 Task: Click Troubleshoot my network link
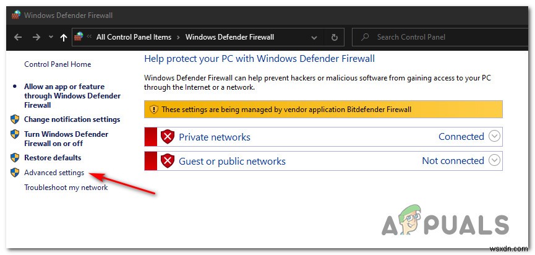click(66, 188)
